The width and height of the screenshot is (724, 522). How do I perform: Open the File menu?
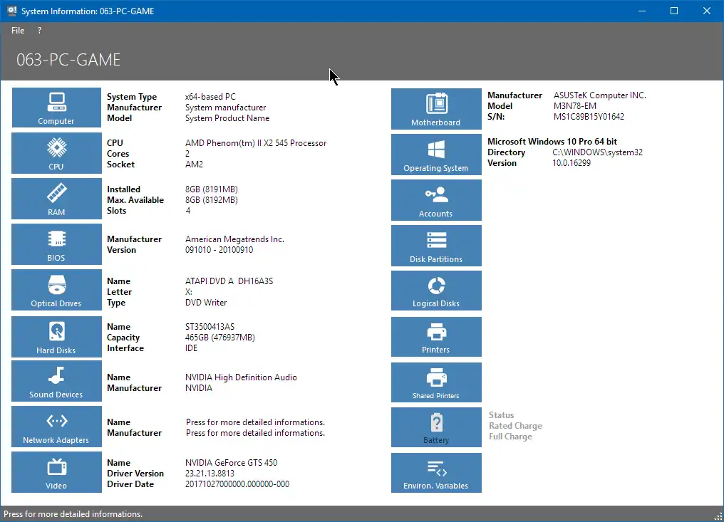[18, 31]
